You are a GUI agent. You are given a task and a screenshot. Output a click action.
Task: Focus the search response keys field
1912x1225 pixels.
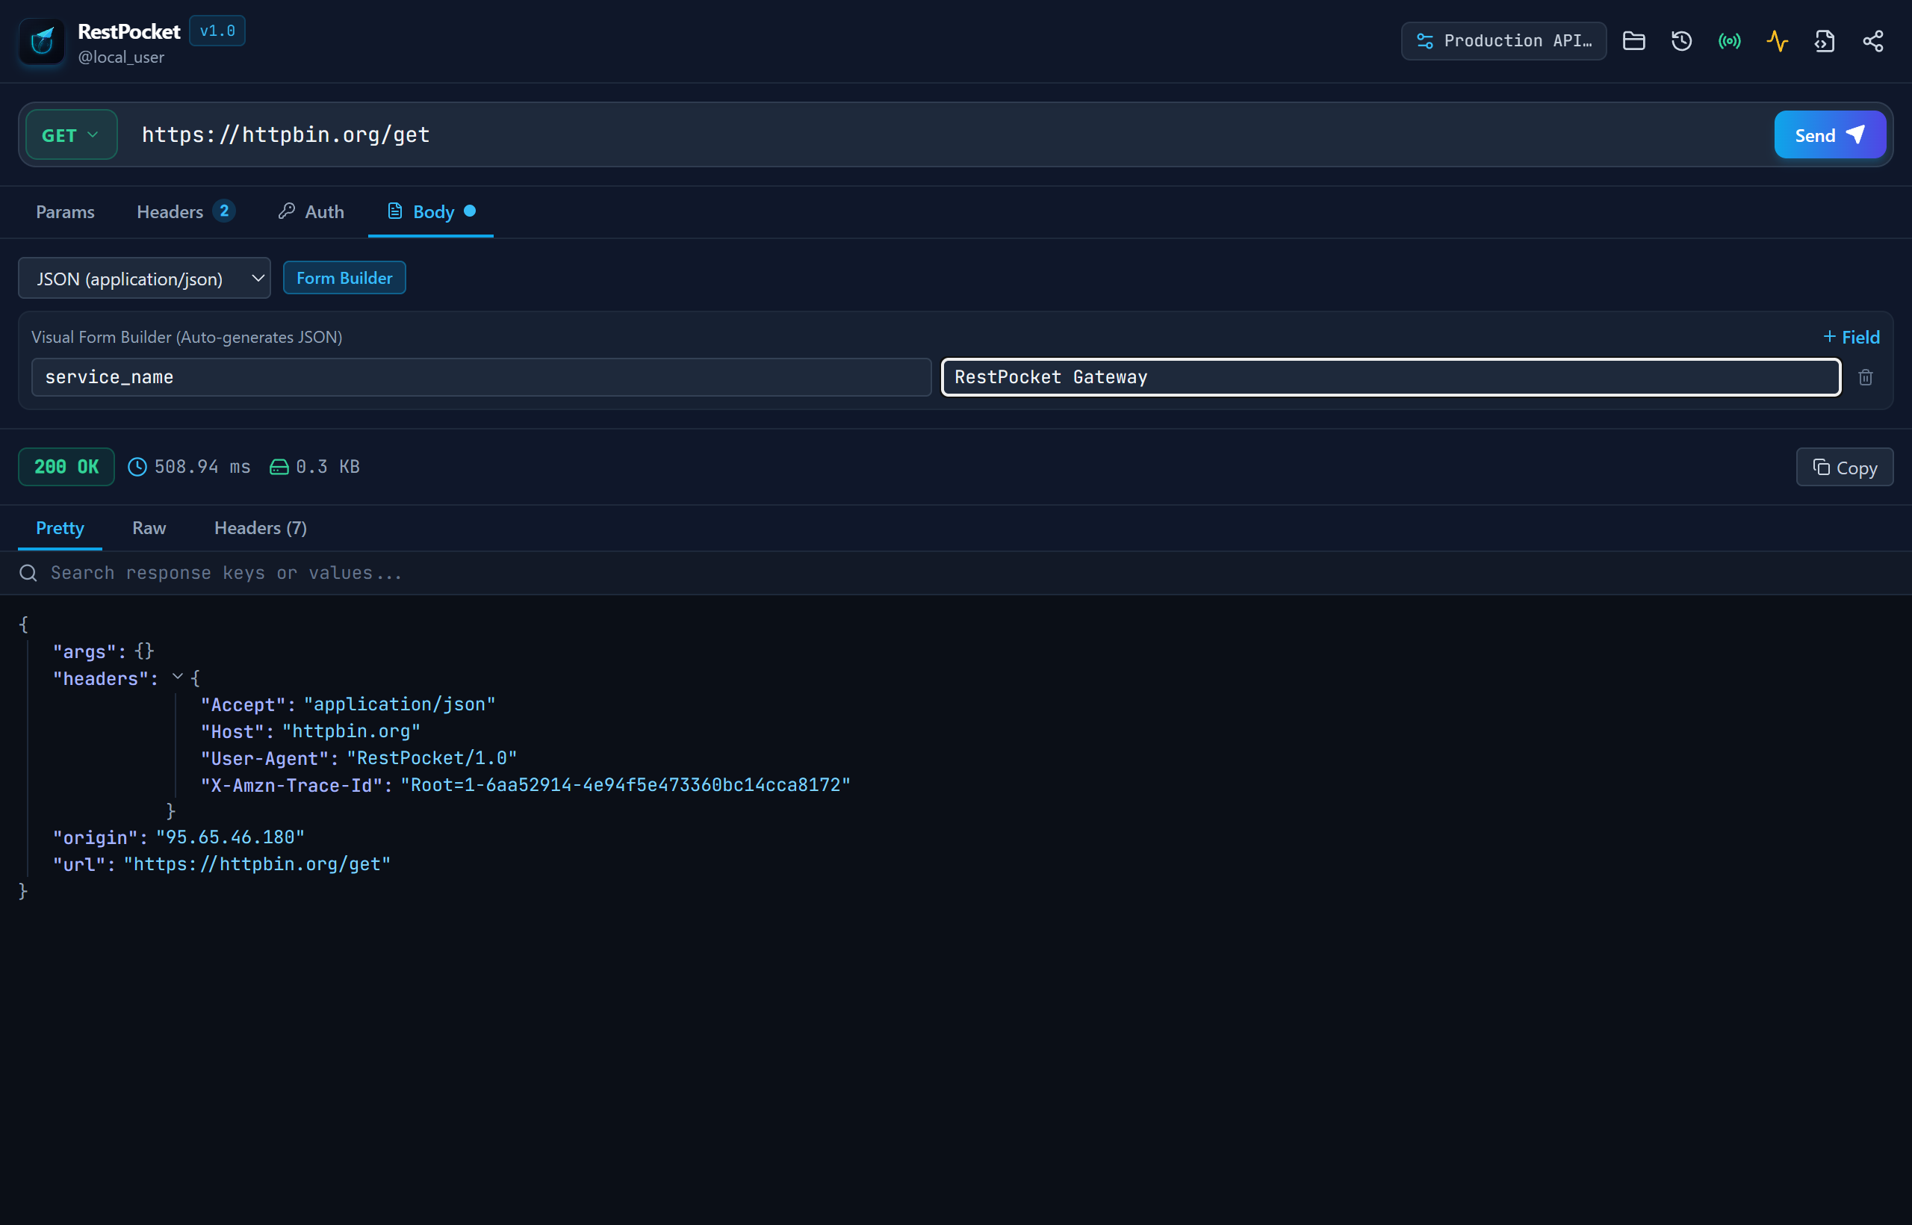point(970,573)
